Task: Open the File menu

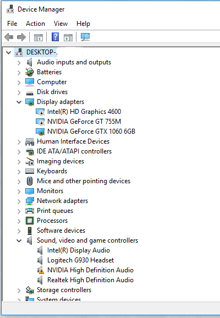Action: click(x=12, y=24)
